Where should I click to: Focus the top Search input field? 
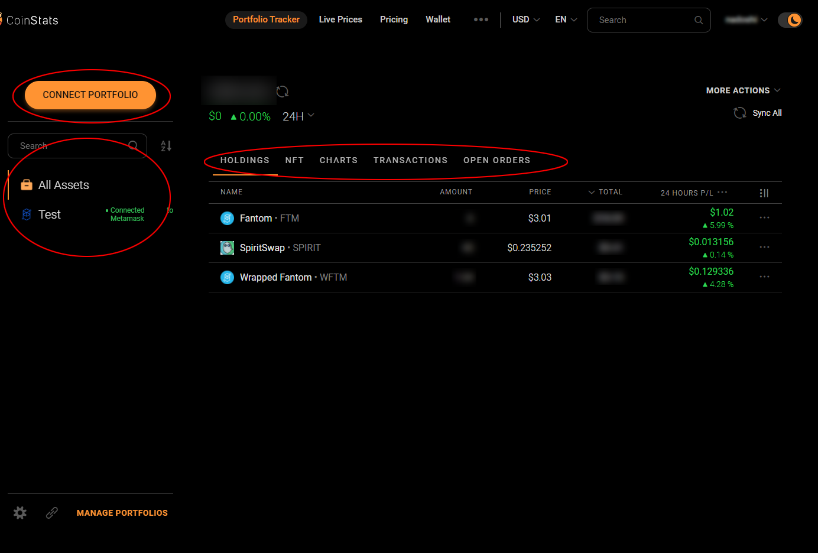pos(649,20)
